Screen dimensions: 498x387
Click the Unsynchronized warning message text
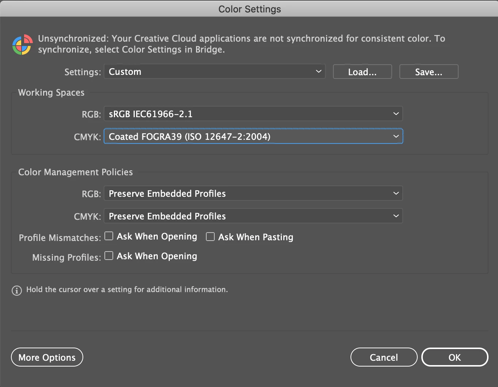241,44
